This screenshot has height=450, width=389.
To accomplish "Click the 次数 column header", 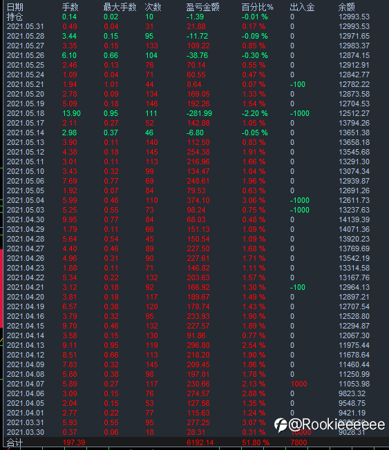I will click(153, 7).
